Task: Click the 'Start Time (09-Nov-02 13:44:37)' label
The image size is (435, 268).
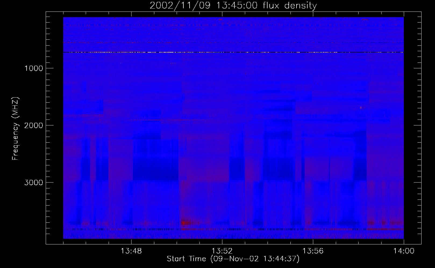Action: pyautogui.click(x=233, y=259)
